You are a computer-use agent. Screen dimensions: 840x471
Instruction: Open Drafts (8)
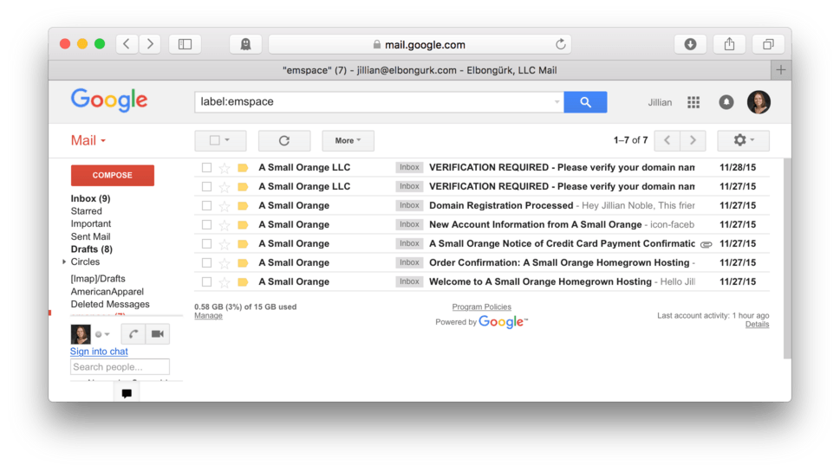92,249
